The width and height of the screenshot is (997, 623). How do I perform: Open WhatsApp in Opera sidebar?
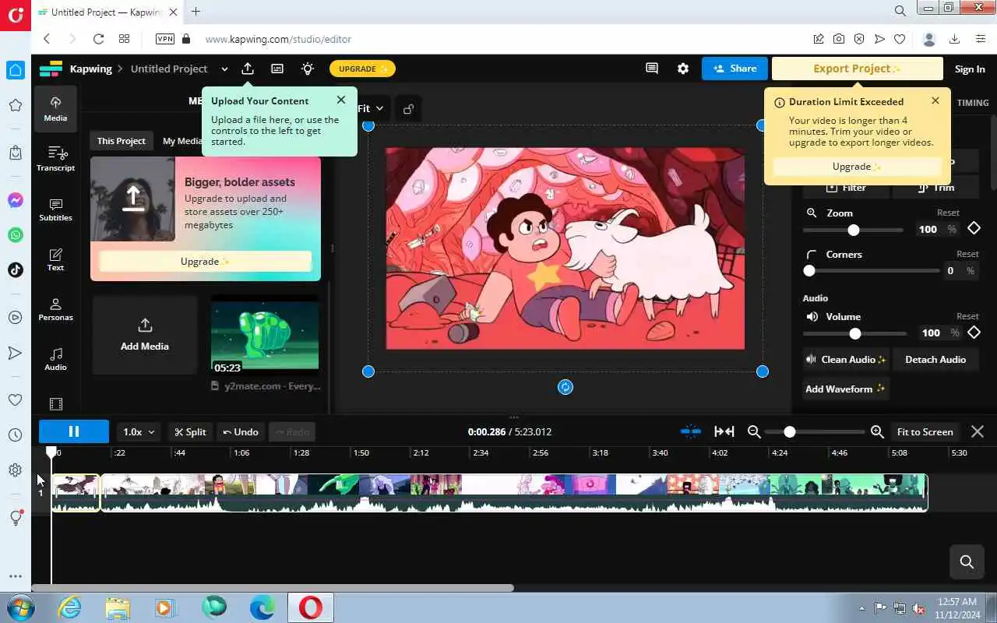tap(16, 234)
